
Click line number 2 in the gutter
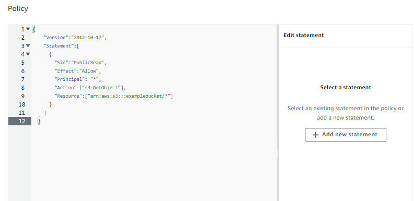pyautogui.click(x=23, y=38)
